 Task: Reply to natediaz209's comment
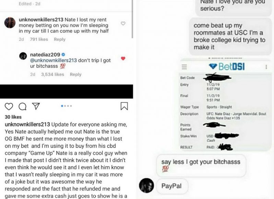click(x=76, y=74)
